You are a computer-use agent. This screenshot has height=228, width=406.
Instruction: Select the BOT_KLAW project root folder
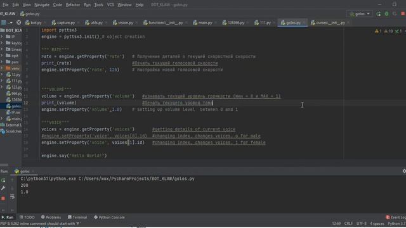click(11, 30)
